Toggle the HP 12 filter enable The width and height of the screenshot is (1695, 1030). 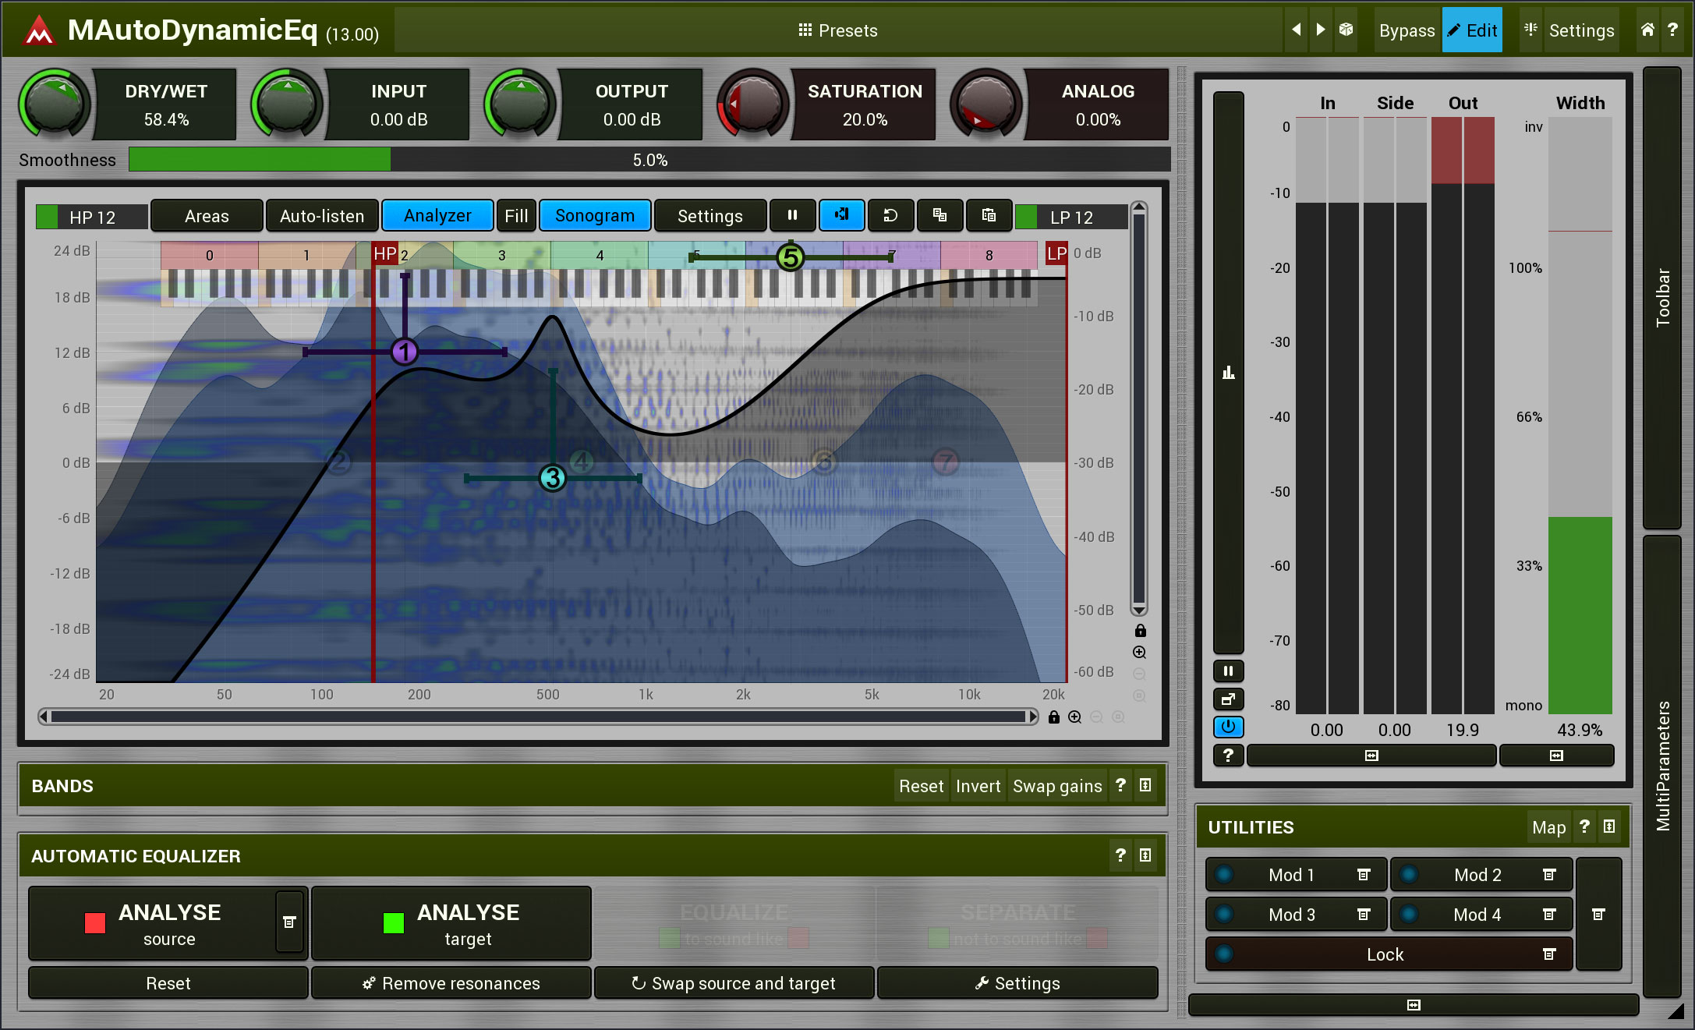click(48, 217)
